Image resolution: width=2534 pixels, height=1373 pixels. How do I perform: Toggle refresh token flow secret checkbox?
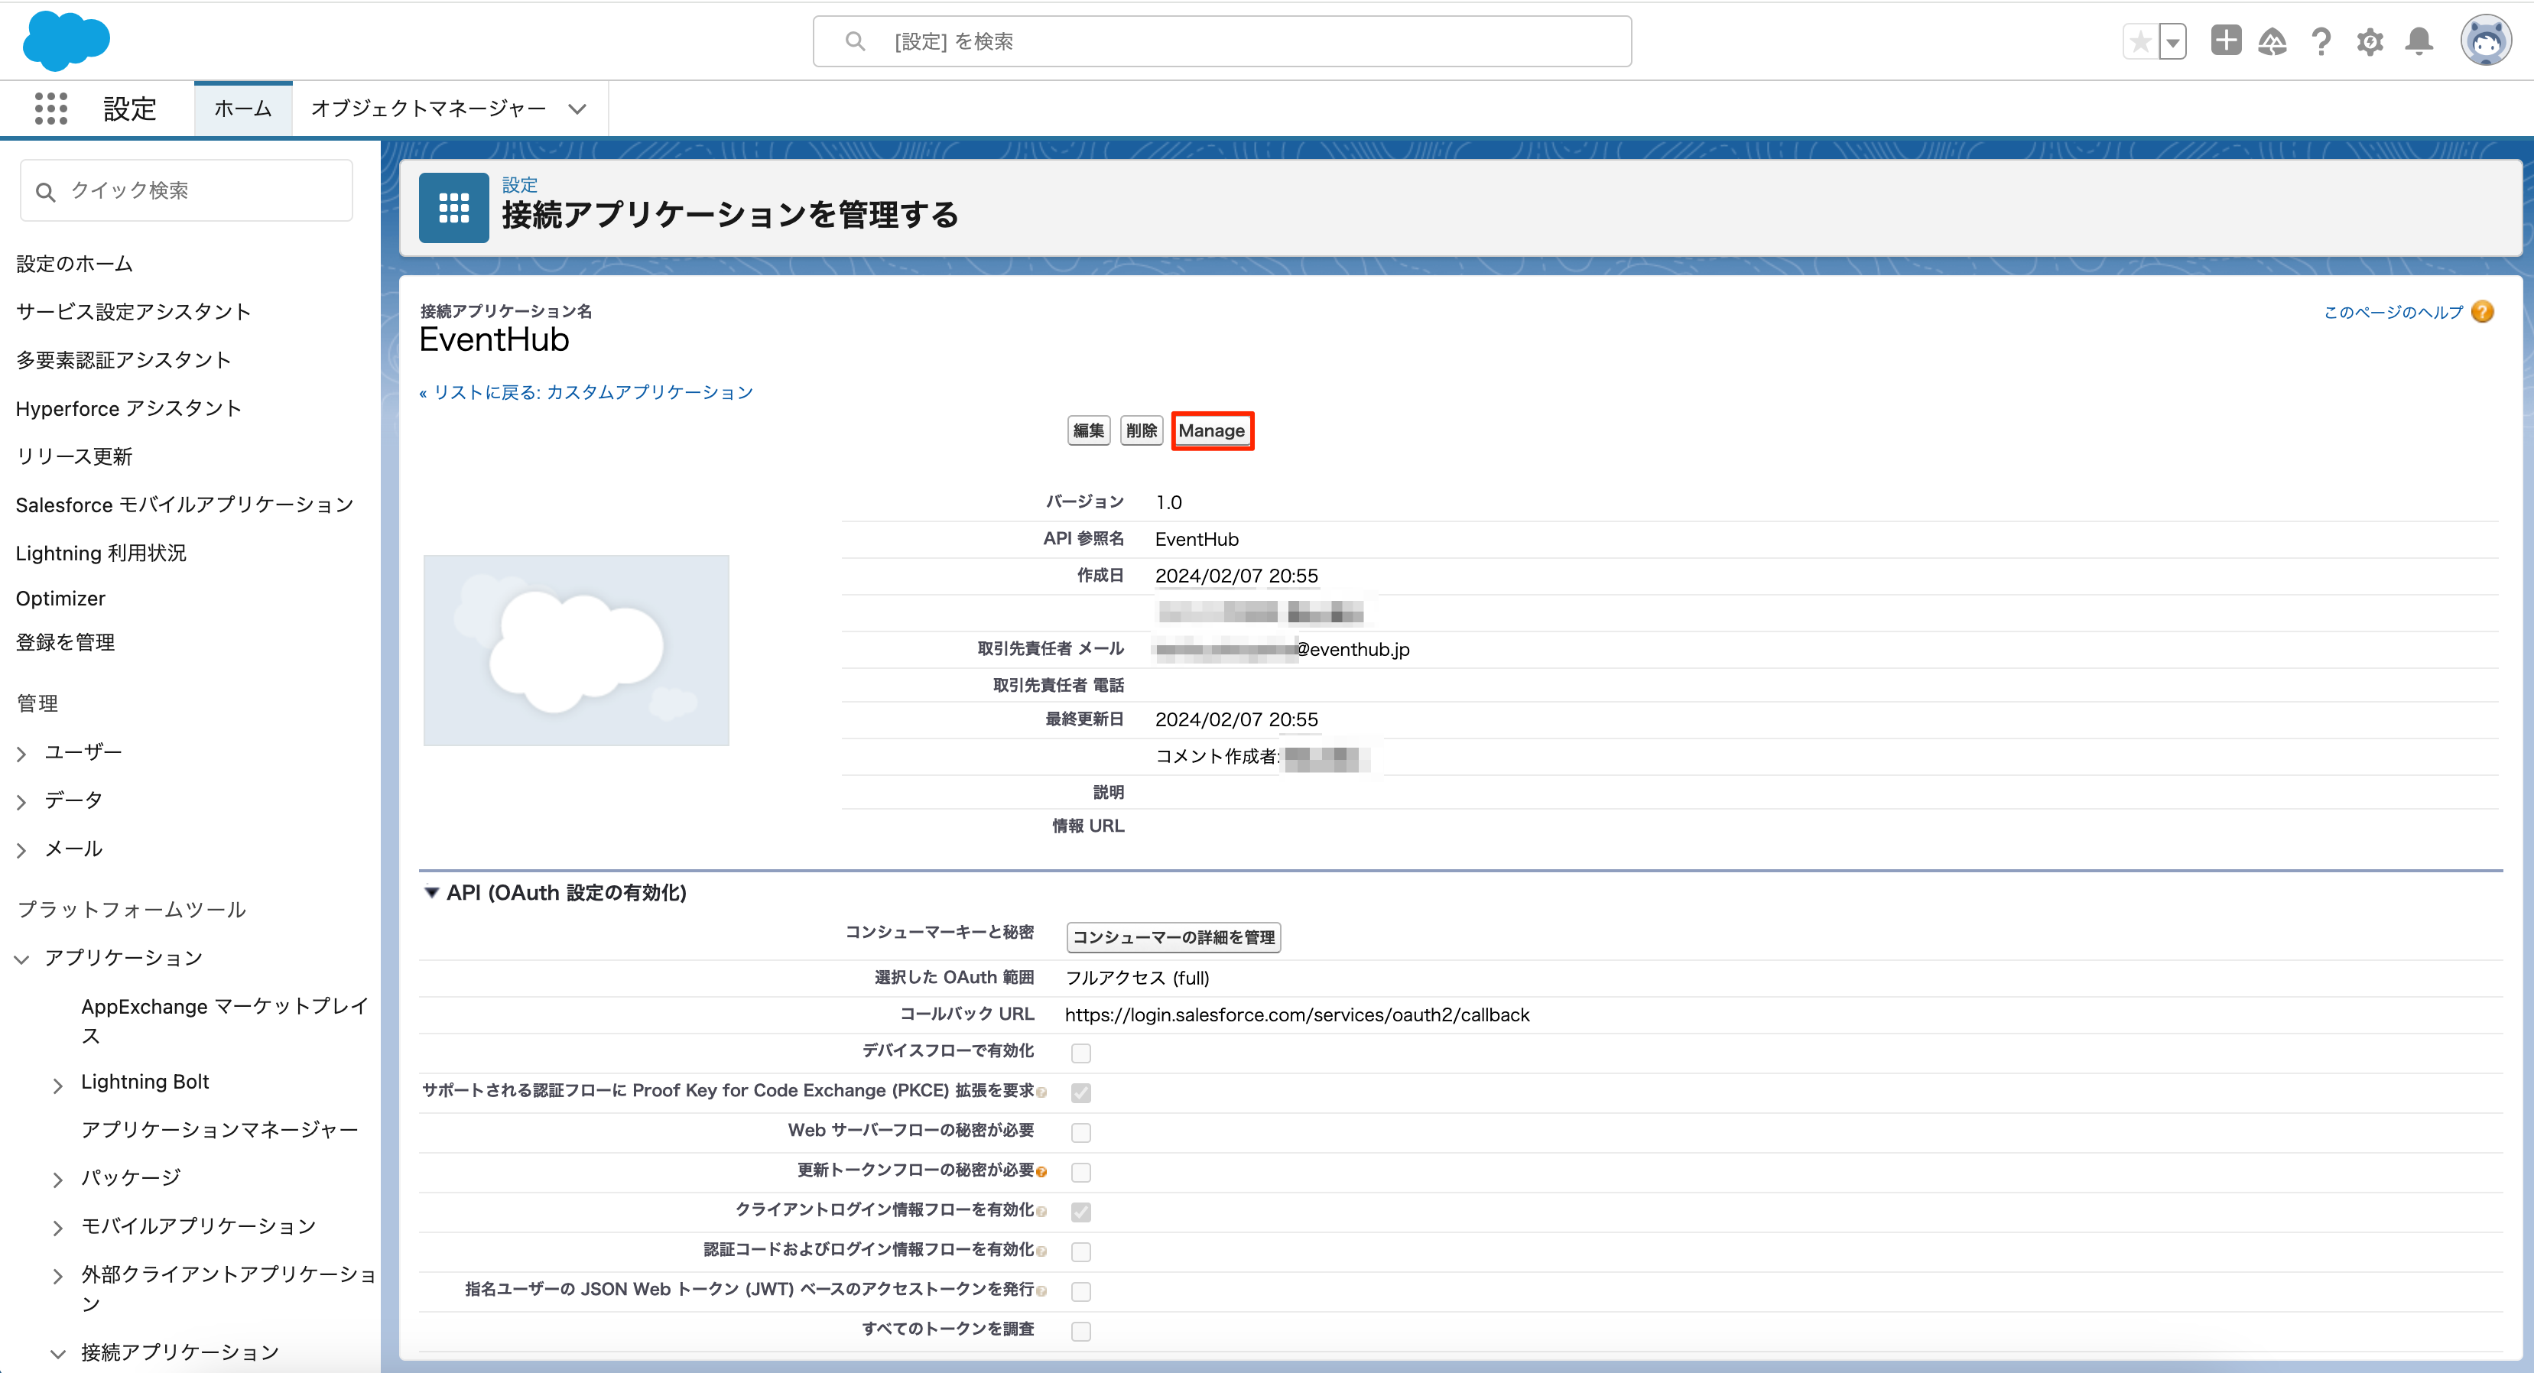[x=1081, y=1173]
